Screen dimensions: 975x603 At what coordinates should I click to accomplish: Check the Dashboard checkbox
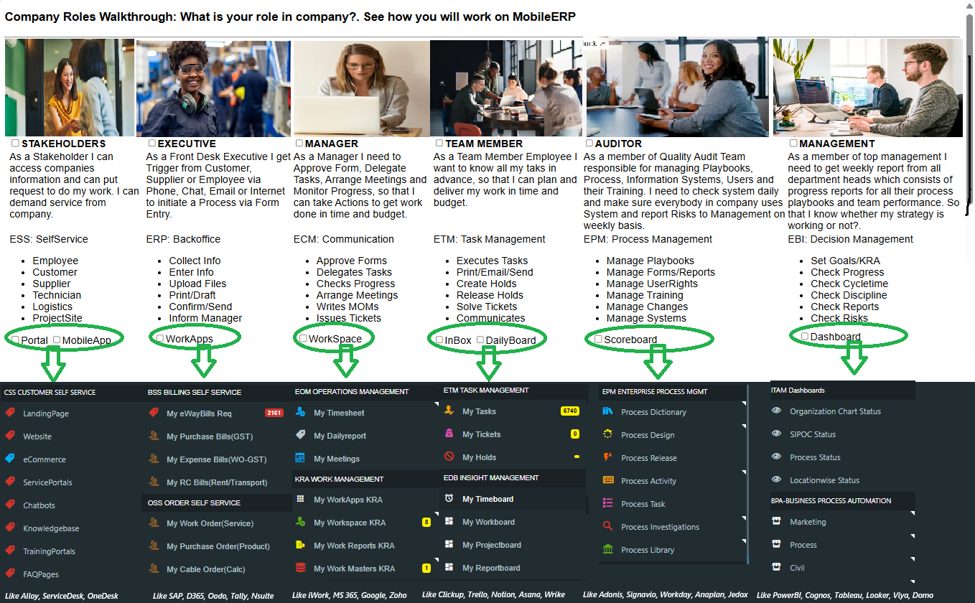point(805,336)
